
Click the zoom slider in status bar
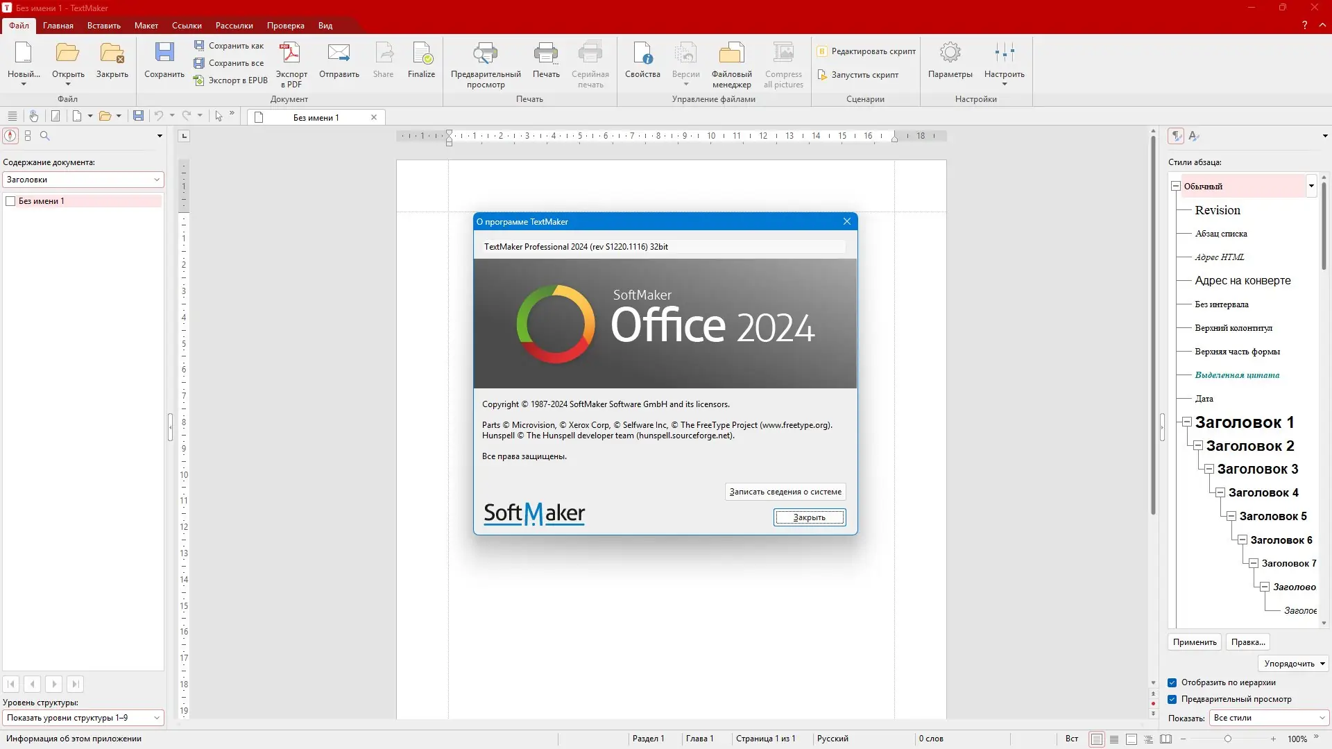pyautogui.click(x=1228, y=739)
